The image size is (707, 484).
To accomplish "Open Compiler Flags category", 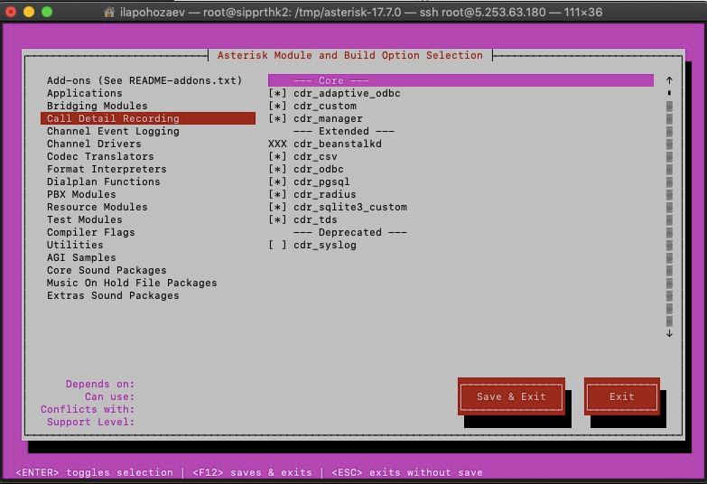I will 90,232.
